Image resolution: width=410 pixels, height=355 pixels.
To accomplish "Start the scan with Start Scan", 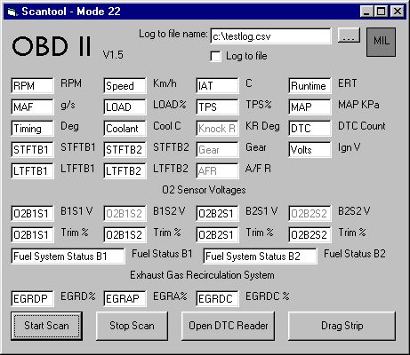I will pos(46,326).
